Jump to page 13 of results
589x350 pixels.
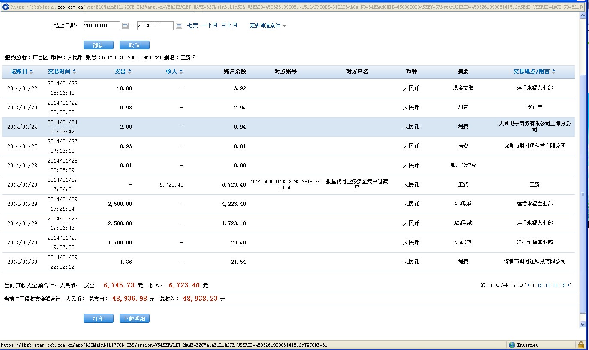(x=547, y=285)
